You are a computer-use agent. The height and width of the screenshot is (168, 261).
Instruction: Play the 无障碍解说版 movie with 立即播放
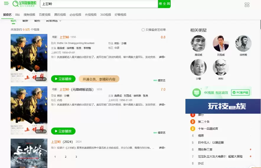click(x=63, y=131)
